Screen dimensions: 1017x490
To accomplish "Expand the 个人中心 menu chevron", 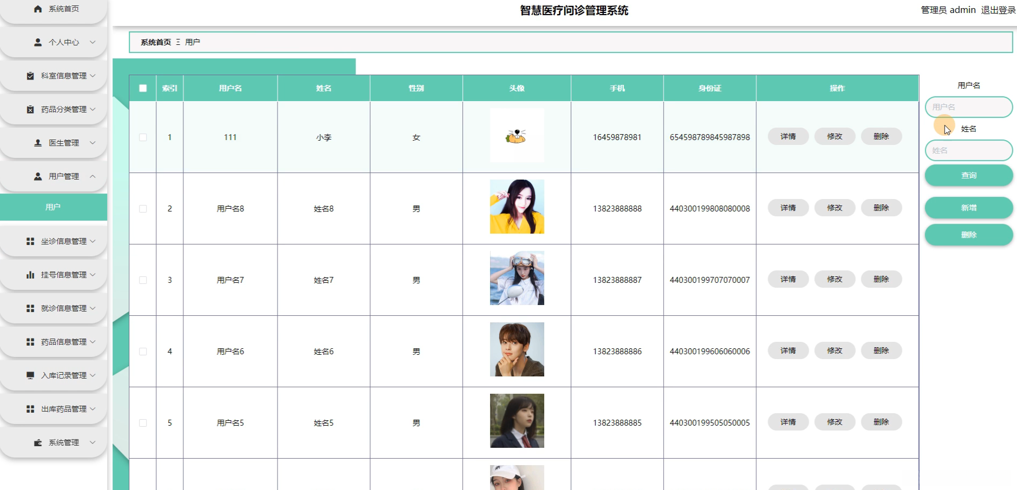I will (x=93, y=42).
